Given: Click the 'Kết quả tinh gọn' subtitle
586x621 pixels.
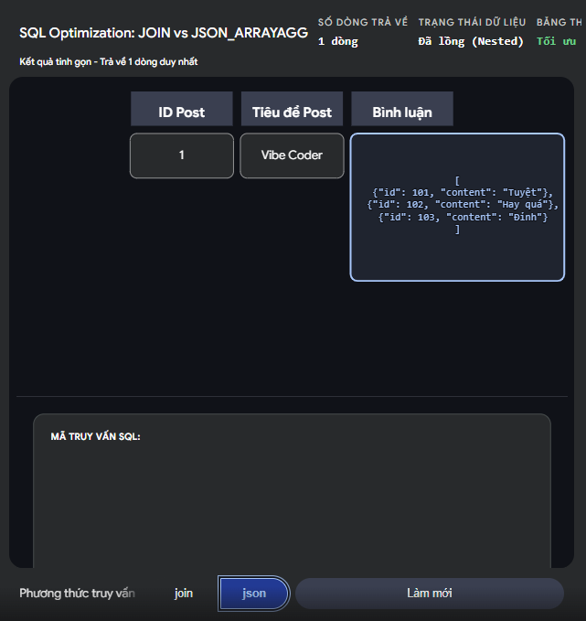Looking at the screenshot, I should click(x=109, y=62).
